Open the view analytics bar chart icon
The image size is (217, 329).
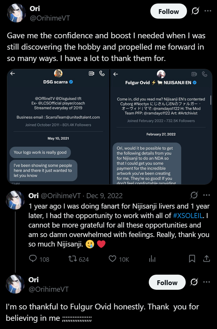click(152, 259)
